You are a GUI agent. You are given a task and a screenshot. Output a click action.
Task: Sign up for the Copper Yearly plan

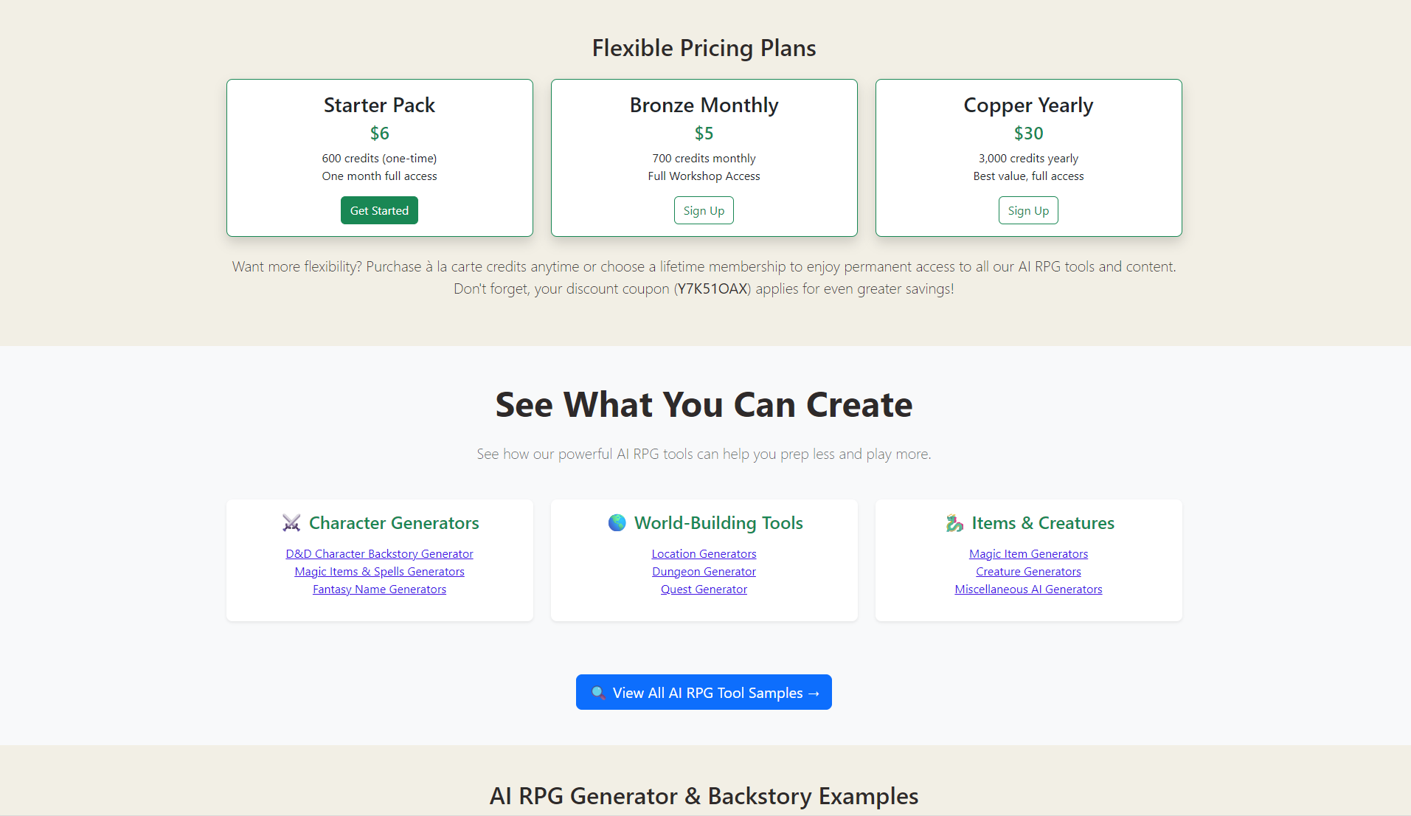pos(1028,210)
